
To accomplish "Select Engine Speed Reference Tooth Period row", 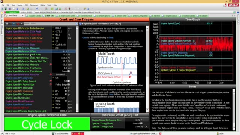I will click(40, 38).
